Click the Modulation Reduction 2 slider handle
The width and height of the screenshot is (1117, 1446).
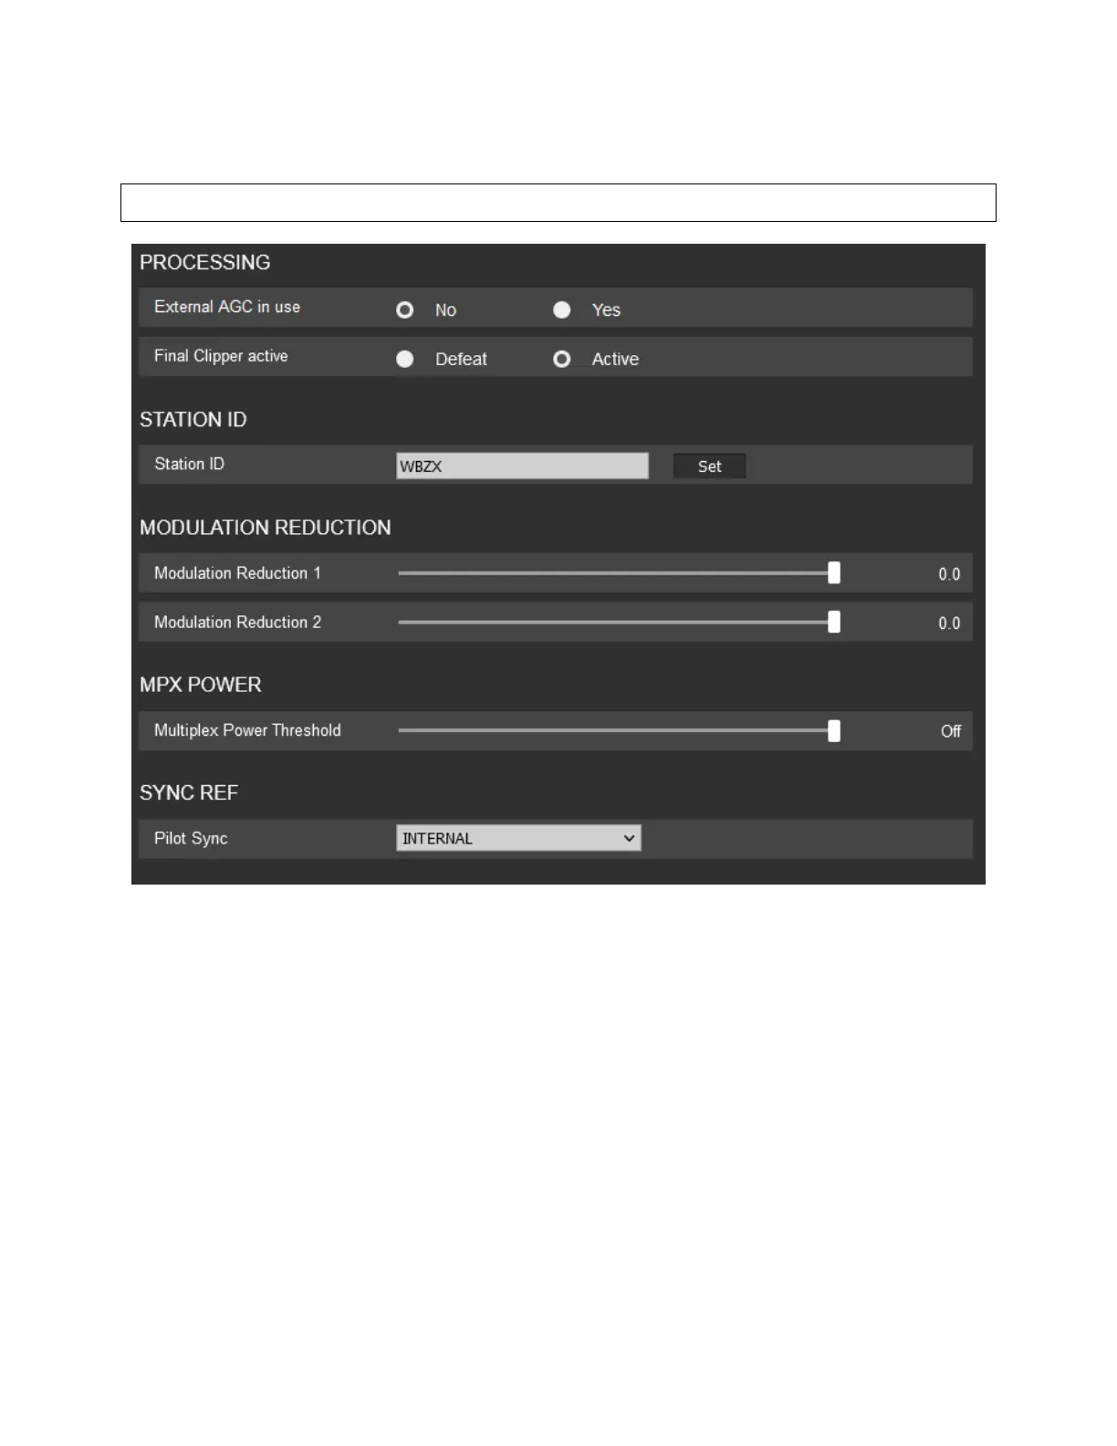coord(834,623)
